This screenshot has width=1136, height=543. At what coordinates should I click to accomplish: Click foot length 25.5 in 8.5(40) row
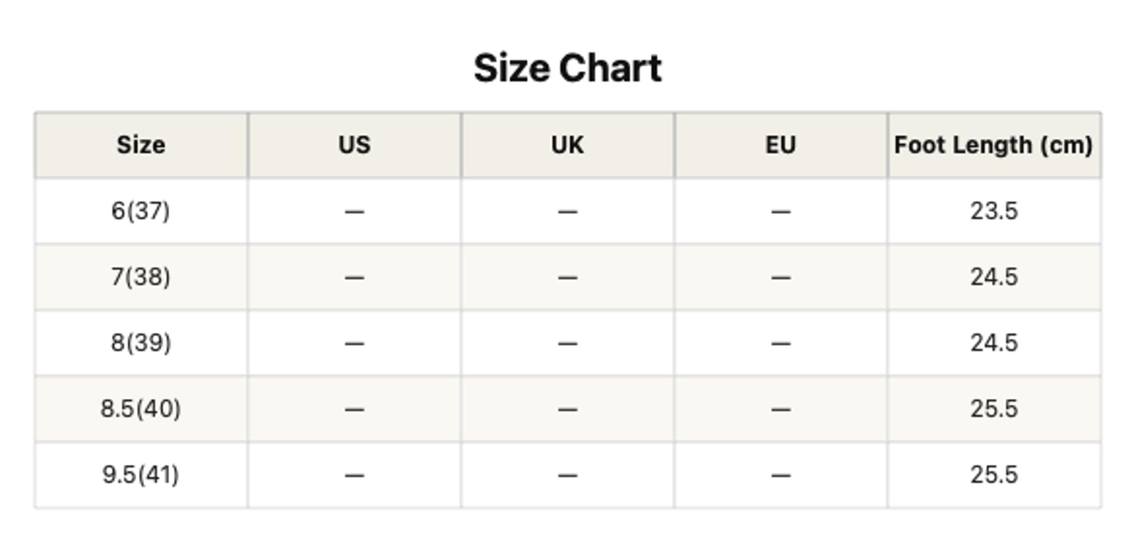pos(994,408)
